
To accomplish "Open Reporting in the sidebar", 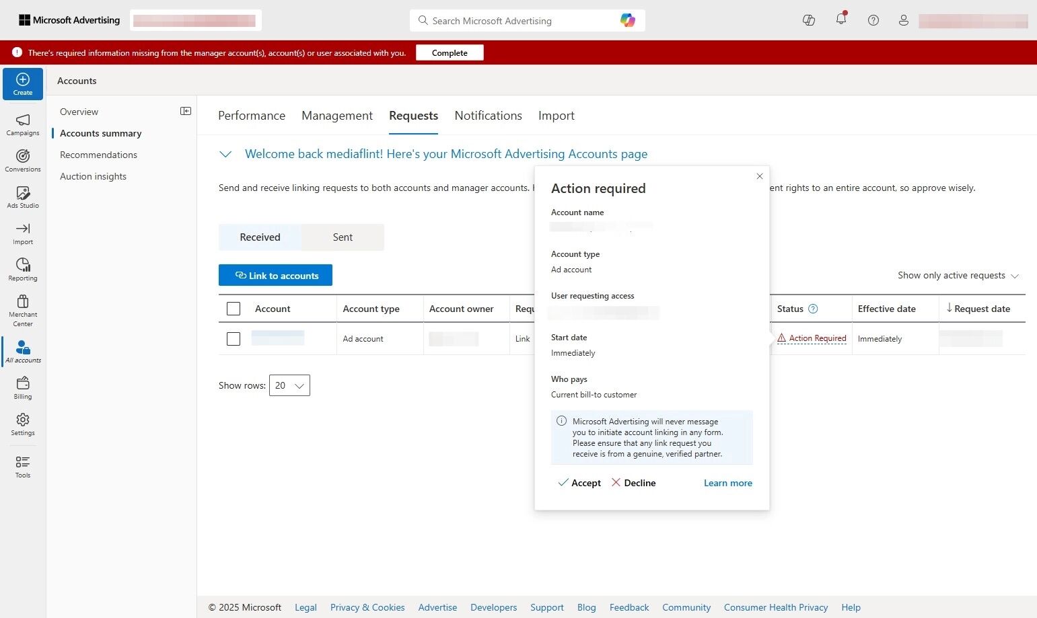I will (23, 270).
